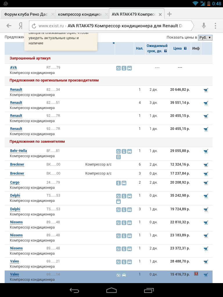The height and width of the screenshot is (297, 223).
Task: Open car applicability icon in Valeo 28 488,70 row
Action: pos(129,262)
